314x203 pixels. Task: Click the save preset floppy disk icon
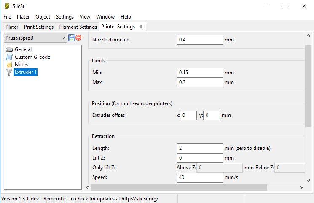(x=71, y=38)
